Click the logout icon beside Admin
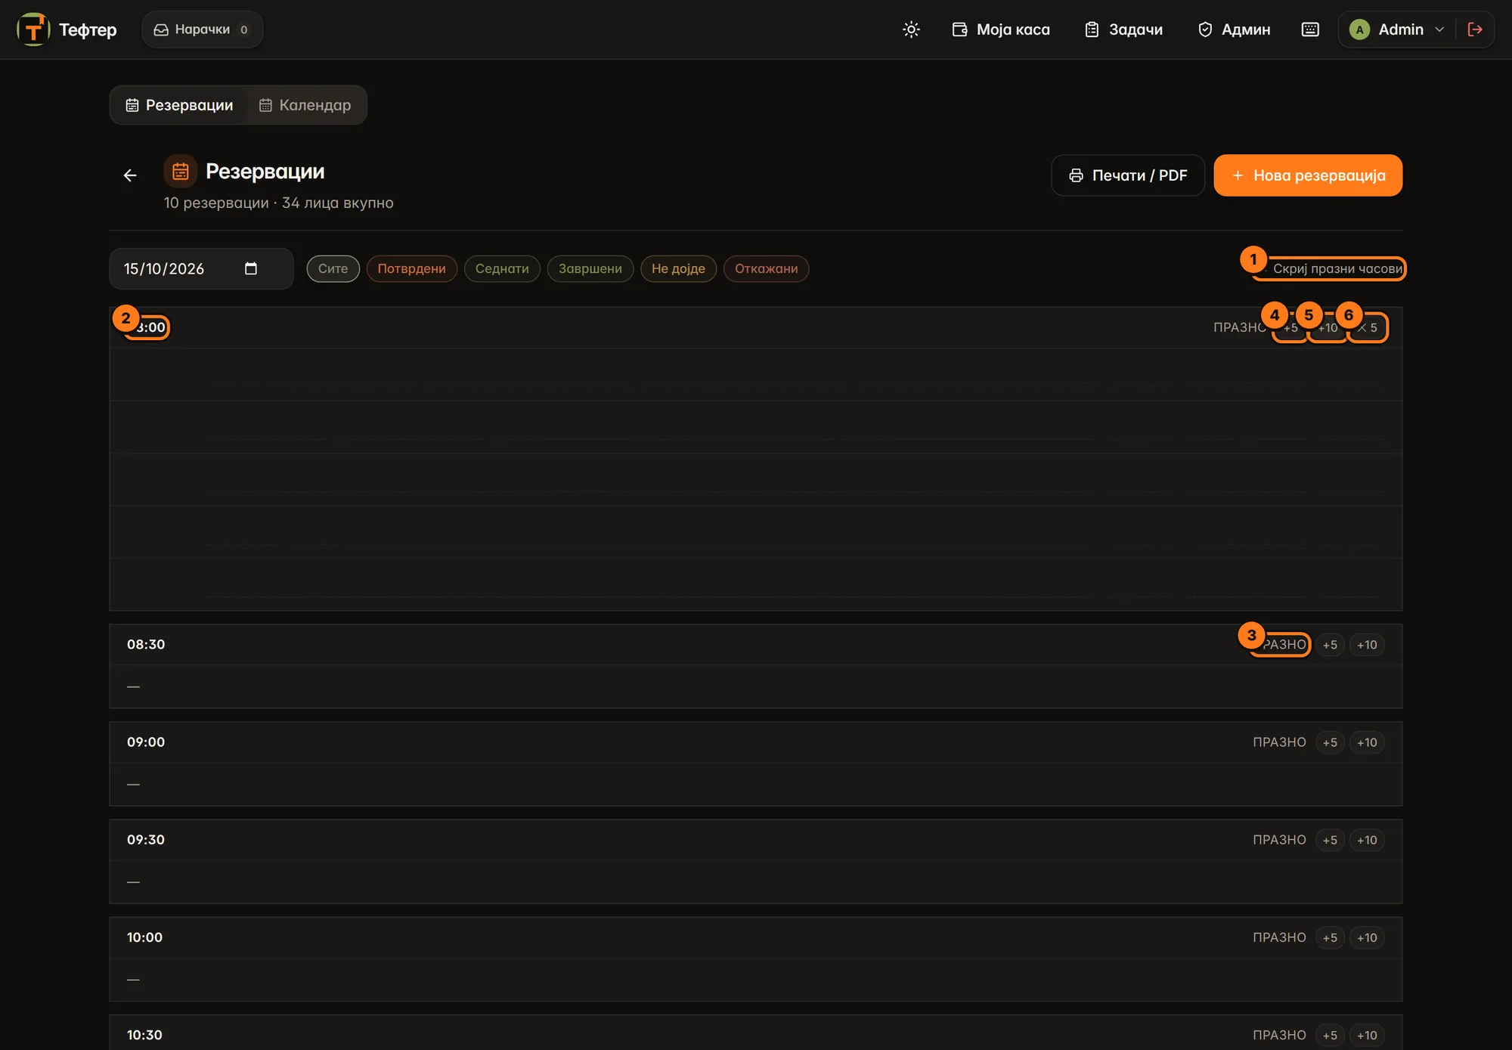 (x=1475, y=29)
